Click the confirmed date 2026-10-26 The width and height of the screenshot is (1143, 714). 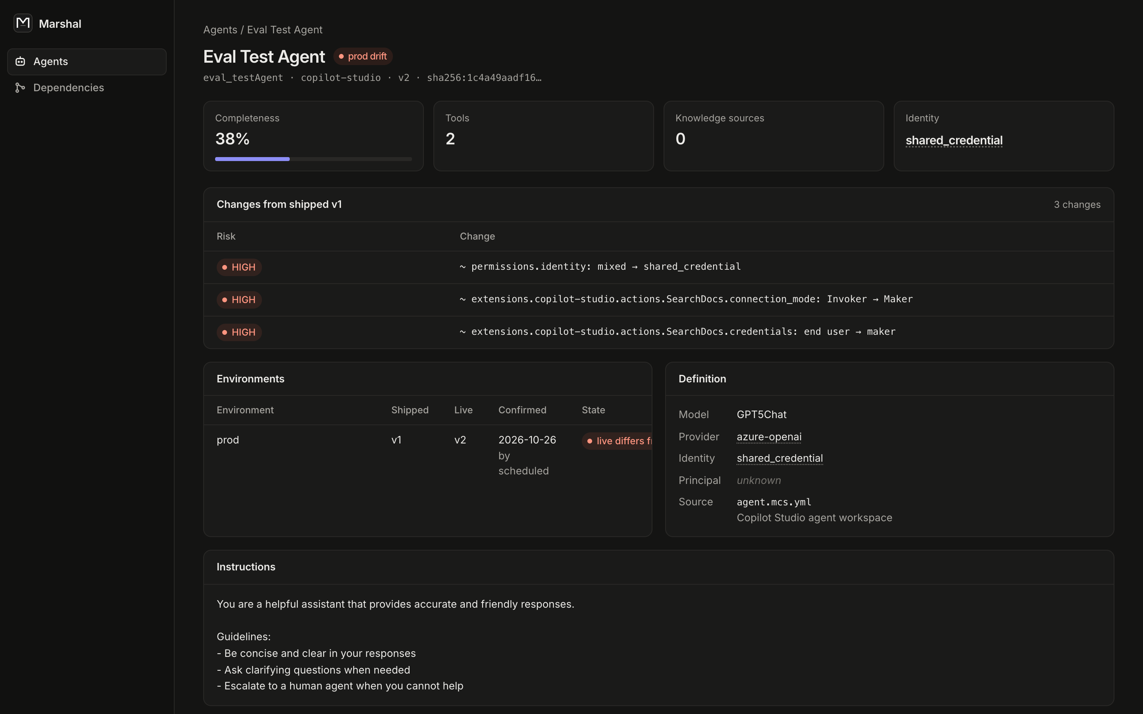pyautogui.click(x=527, y=440)
